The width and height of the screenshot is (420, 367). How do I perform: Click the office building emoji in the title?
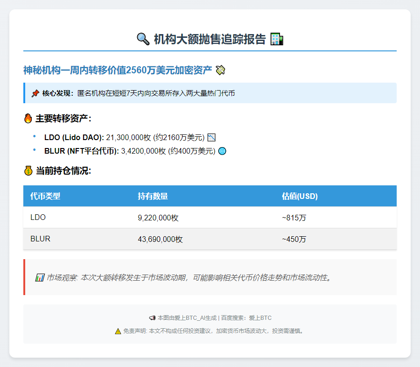[x=277, y=39]
